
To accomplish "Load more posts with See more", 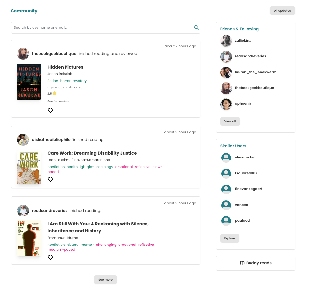I will tap(105, 280).
